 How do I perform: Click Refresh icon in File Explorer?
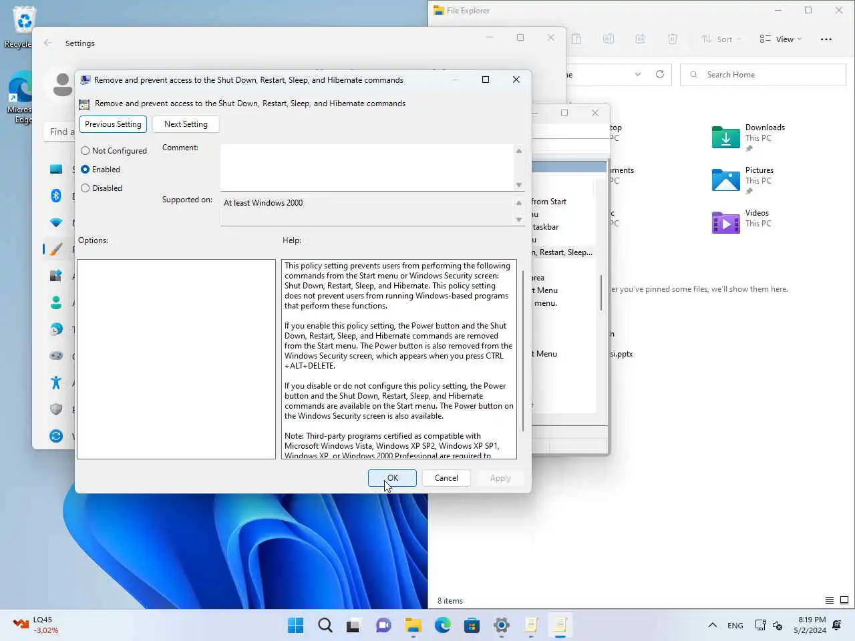coord(660,74)
